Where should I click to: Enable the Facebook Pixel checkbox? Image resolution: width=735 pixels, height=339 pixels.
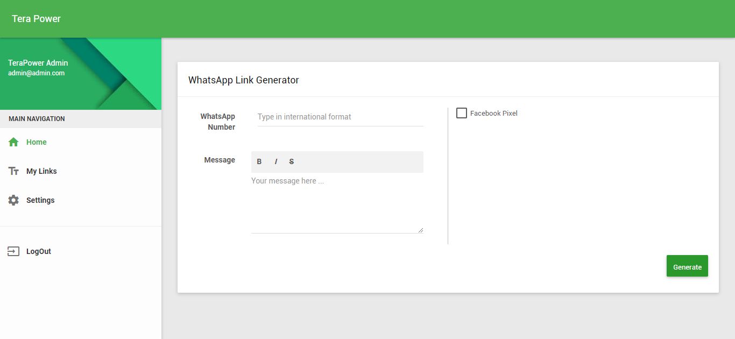462,113
